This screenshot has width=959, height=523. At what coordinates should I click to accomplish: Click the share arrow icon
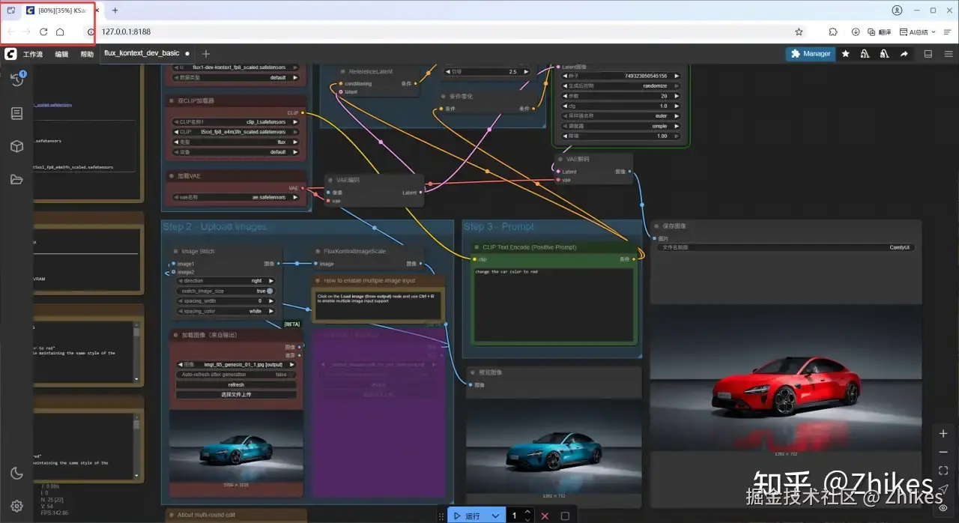[904, 54]
